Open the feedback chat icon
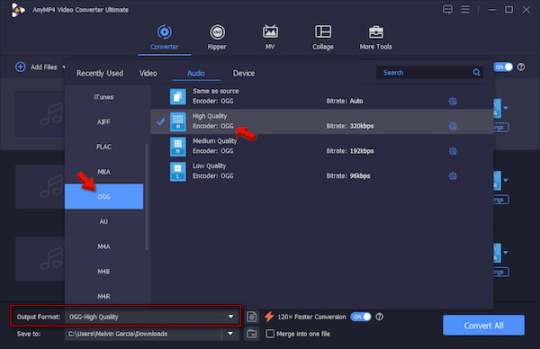The height and width of the screenshot is (349, 540). (447, 9)
